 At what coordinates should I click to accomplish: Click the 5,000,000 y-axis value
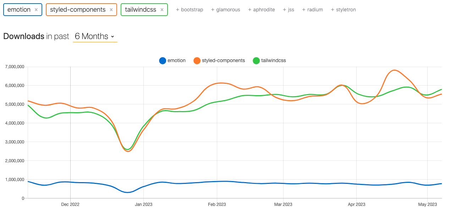point(15,104)
